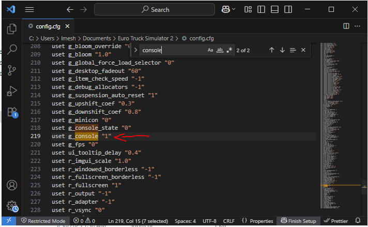This screenshot has height=227, width=368.
Task: Click the console match in g_console_state
Action: click(x=86, y=128)
